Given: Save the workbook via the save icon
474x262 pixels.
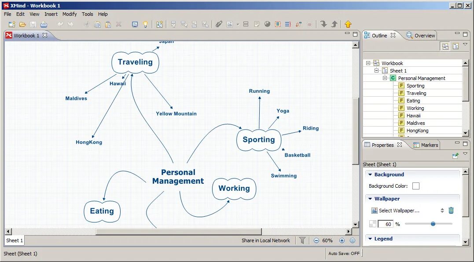Looking at the screenshot, I should click(x=32, y=25).
